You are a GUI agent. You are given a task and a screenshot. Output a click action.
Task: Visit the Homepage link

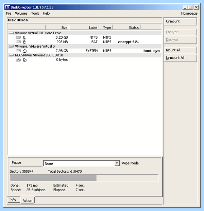click(189, 14)
